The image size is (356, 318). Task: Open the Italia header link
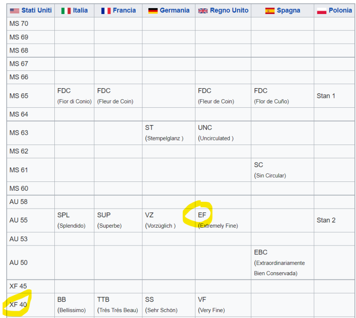point(80,10)
